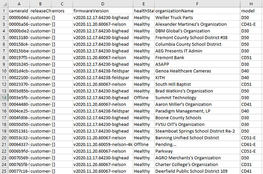Select cell KITH
Image resolution: width=263 pixels, height=174 pixels.
pyautogui.click(x=197, y=78)
